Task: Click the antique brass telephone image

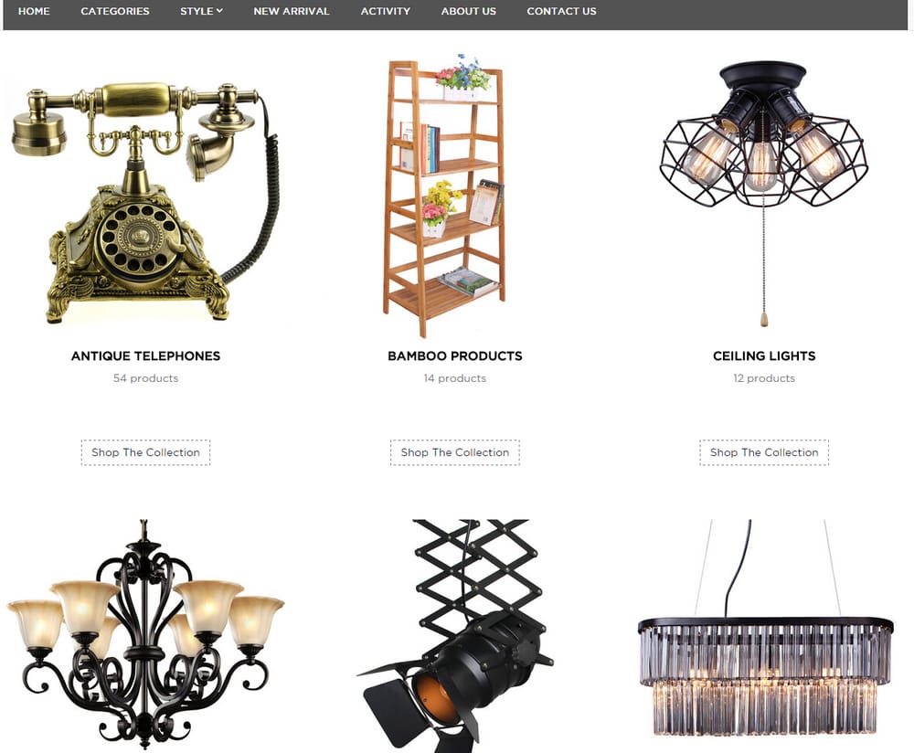Action: coord(145,201)
